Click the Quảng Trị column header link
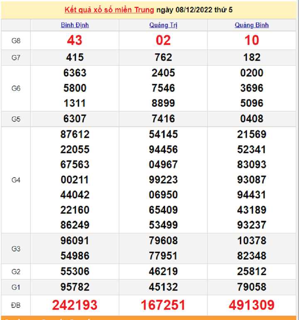 [163, 25]
